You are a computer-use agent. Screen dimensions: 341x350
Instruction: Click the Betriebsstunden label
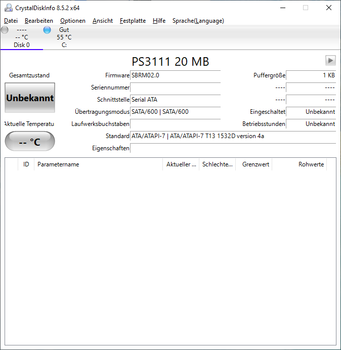(x=264, y=123)
